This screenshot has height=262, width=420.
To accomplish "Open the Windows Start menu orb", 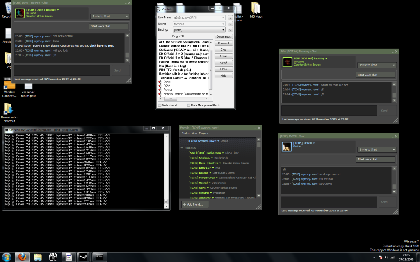I will point(7,257).
